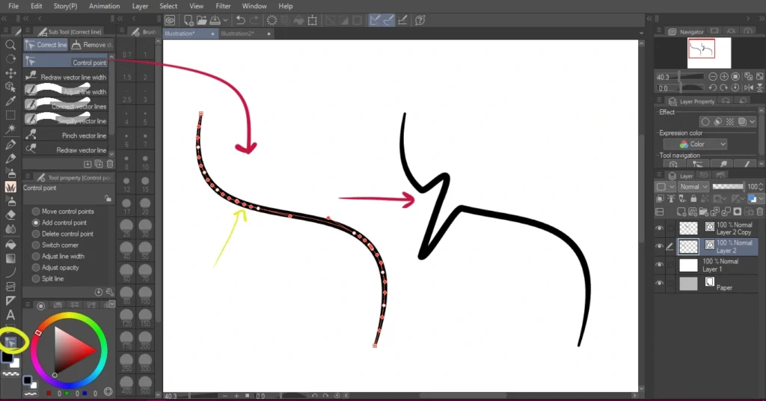The image size is (766, 401).
Task: Open the Animation menu
Action: [104, 6]
